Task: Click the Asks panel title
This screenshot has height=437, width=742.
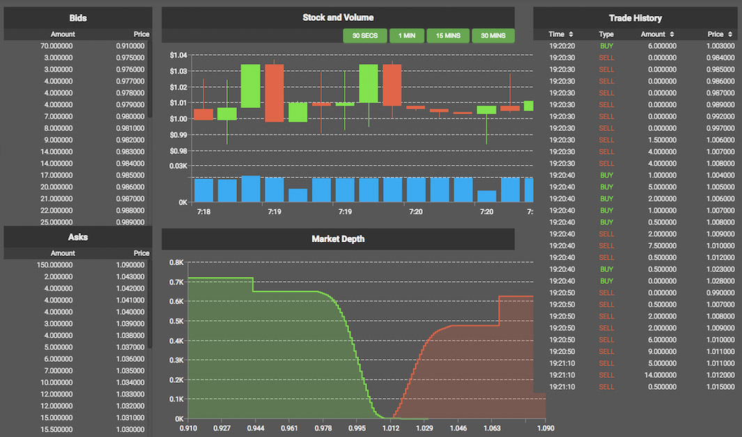Action: click(x=78, y=237)
